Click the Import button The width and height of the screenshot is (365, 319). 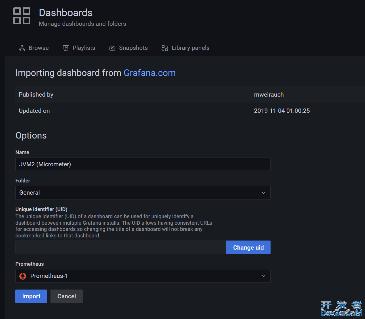(x=31, y=296)
